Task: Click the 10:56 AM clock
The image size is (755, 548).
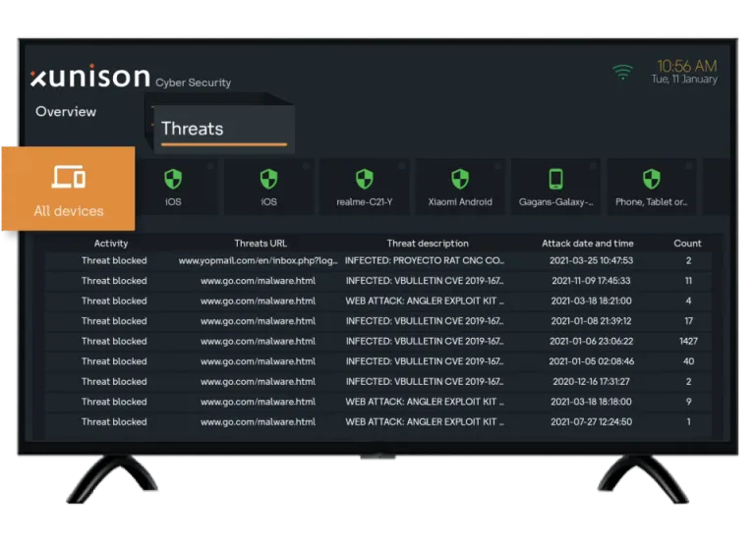Action: point(686,66)
